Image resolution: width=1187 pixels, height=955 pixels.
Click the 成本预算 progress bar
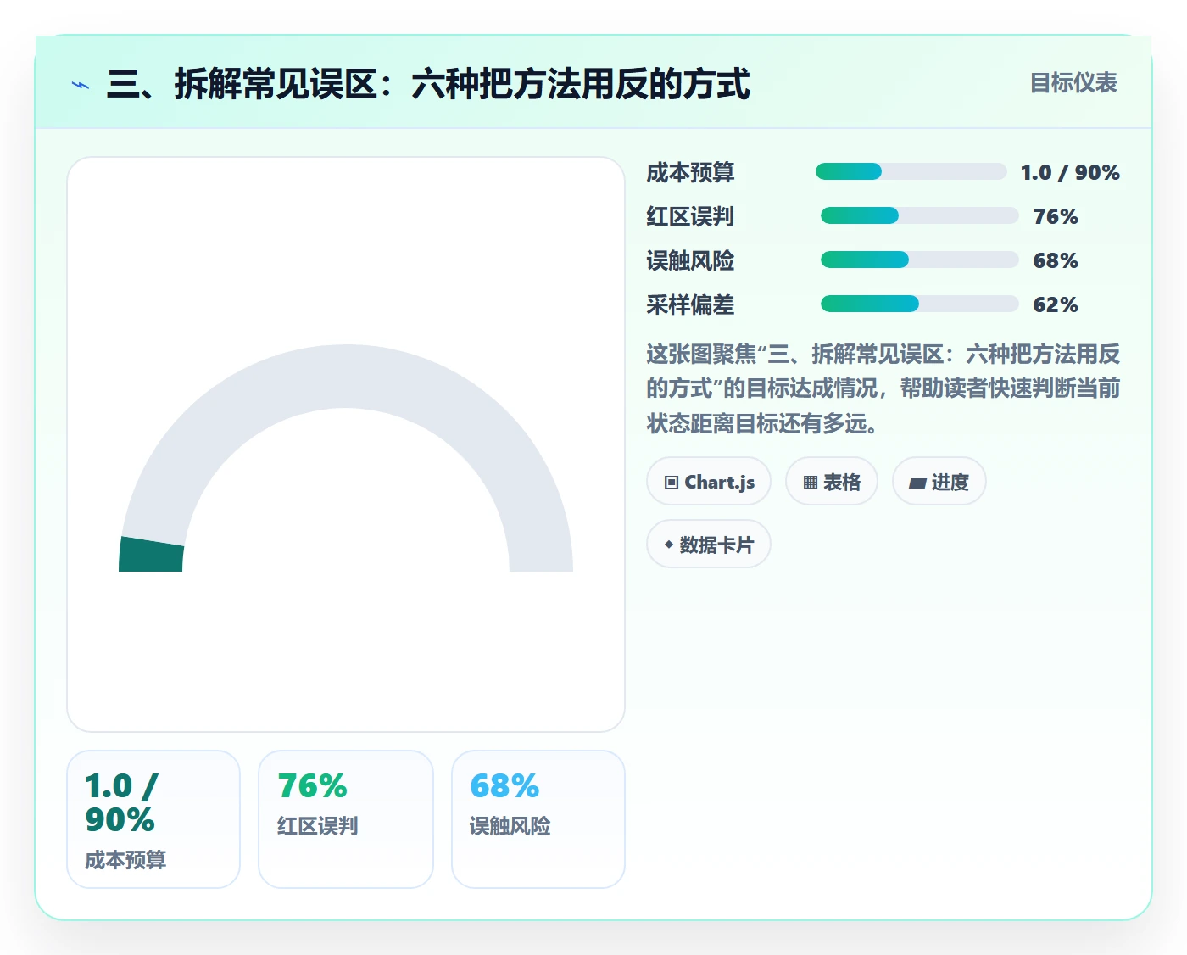pos(911,172)
